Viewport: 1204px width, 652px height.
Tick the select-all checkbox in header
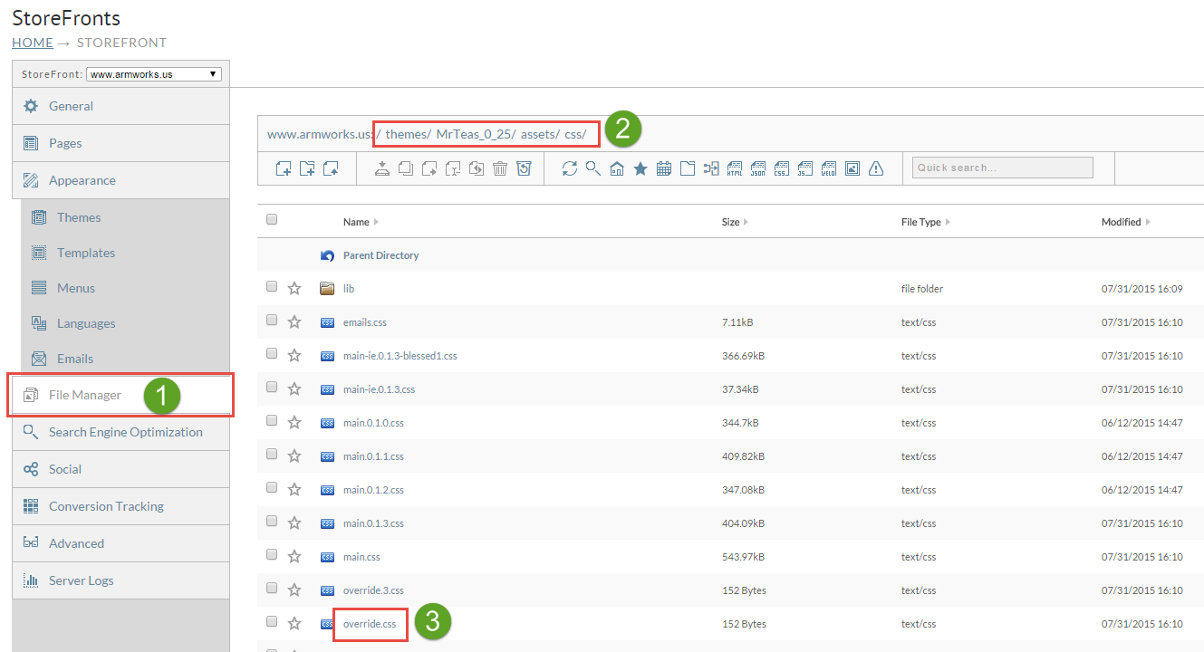272,219
